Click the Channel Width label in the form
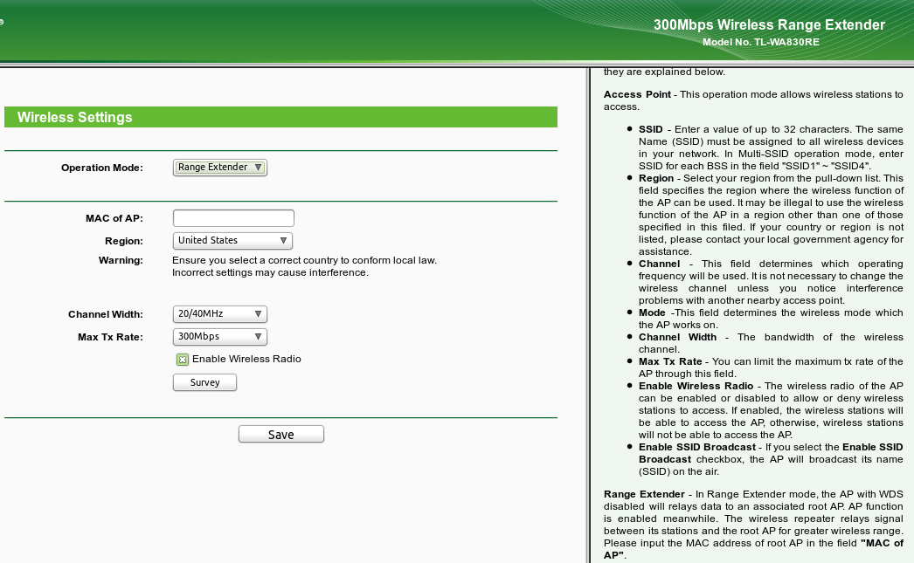The width and height of the screenshot is (914, 563). tap(106, 314)
